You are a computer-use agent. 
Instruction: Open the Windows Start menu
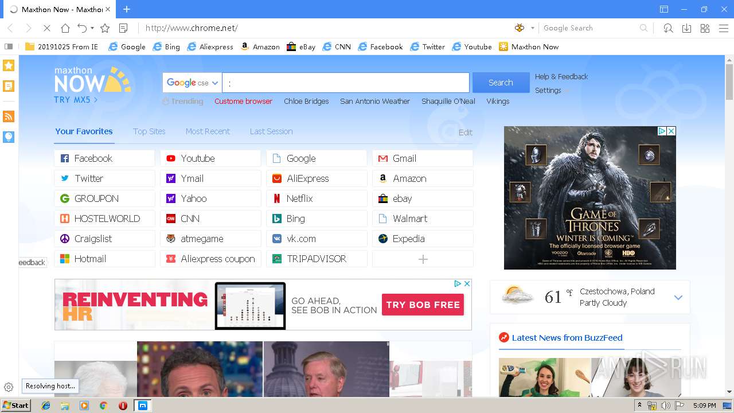16,406
